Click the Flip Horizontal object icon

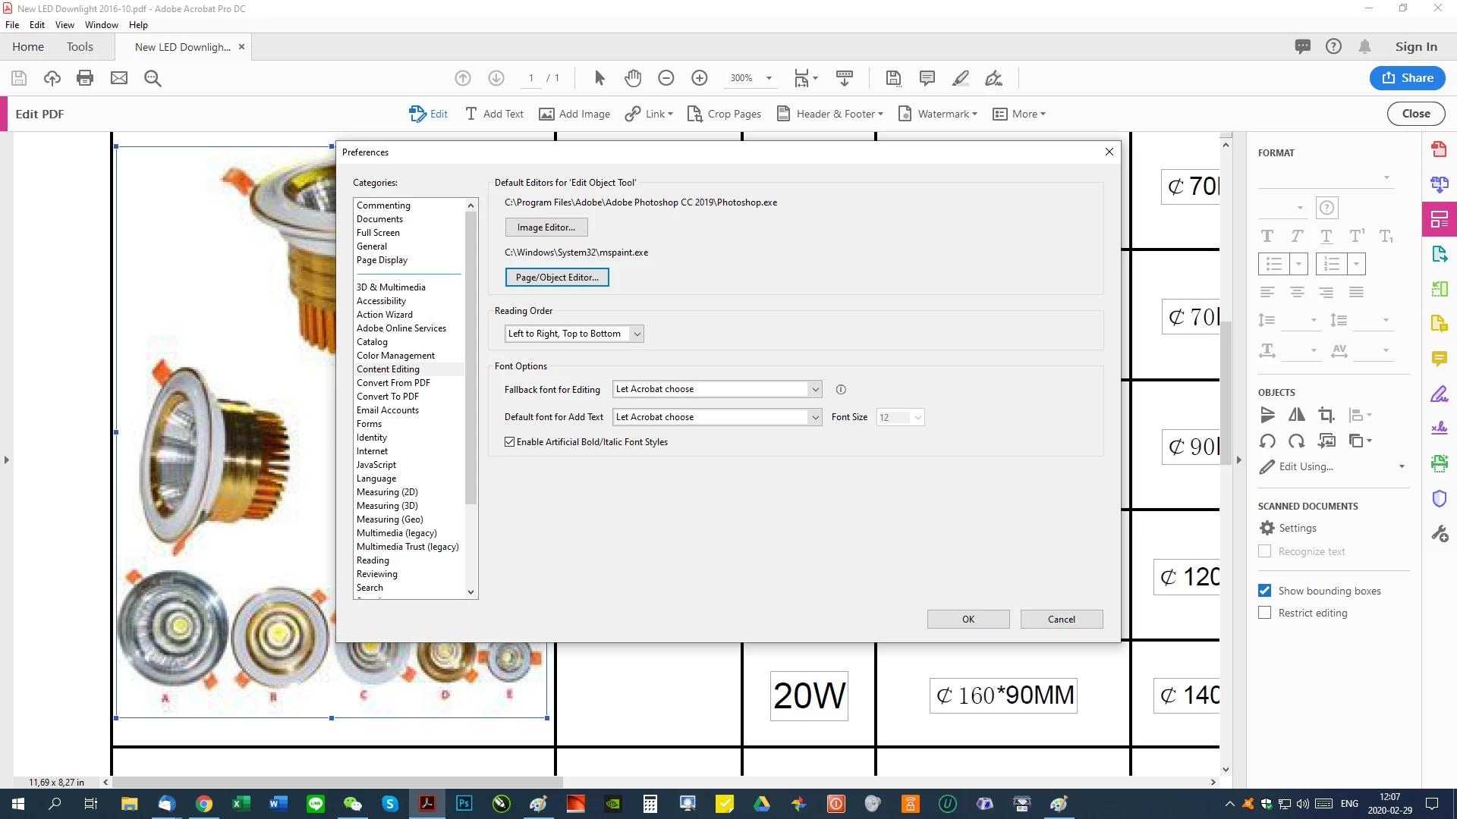tap(1297, 415)
